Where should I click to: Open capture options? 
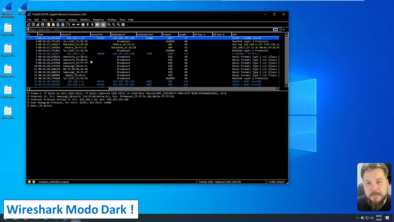coord(42,25)
